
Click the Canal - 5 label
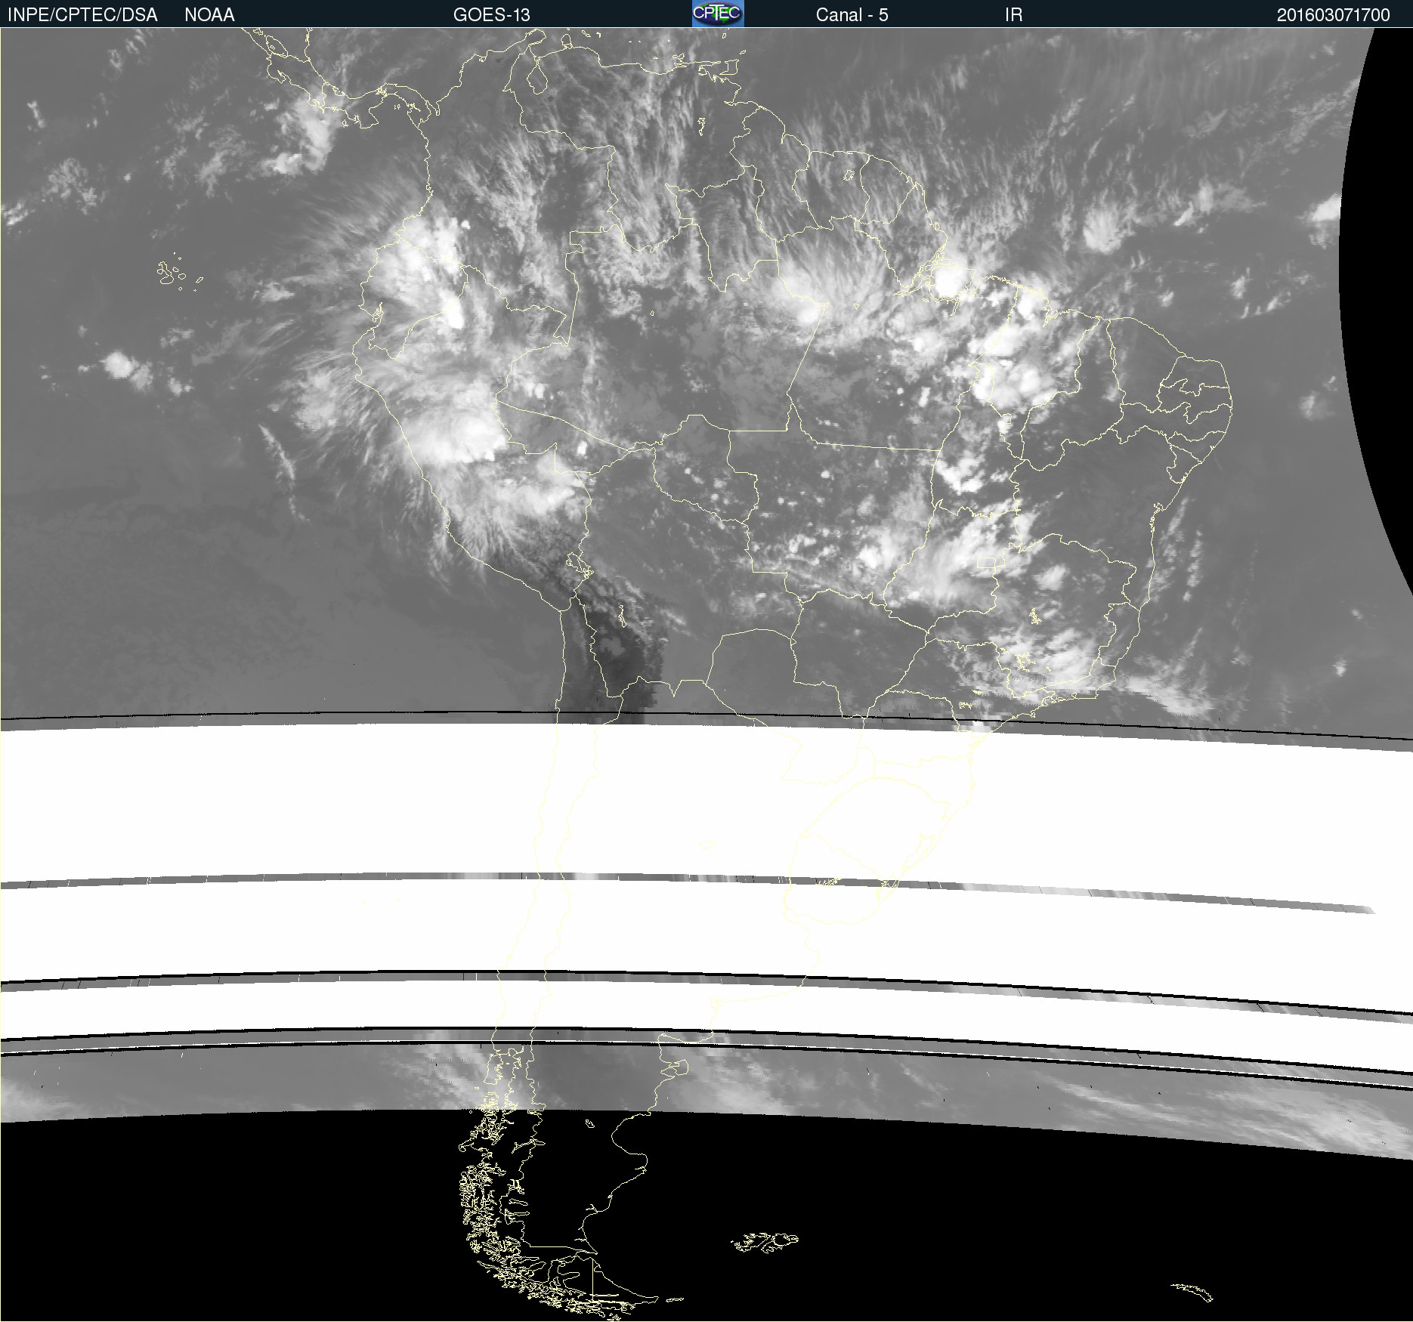tap(852, 15)
